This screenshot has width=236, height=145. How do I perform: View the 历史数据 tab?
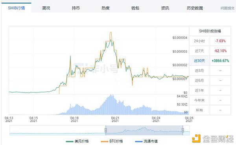point(195,8)
